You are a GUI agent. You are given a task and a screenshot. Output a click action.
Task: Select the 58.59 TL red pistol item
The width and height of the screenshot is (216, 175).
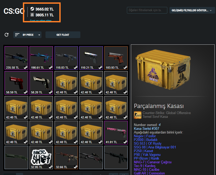16,83
